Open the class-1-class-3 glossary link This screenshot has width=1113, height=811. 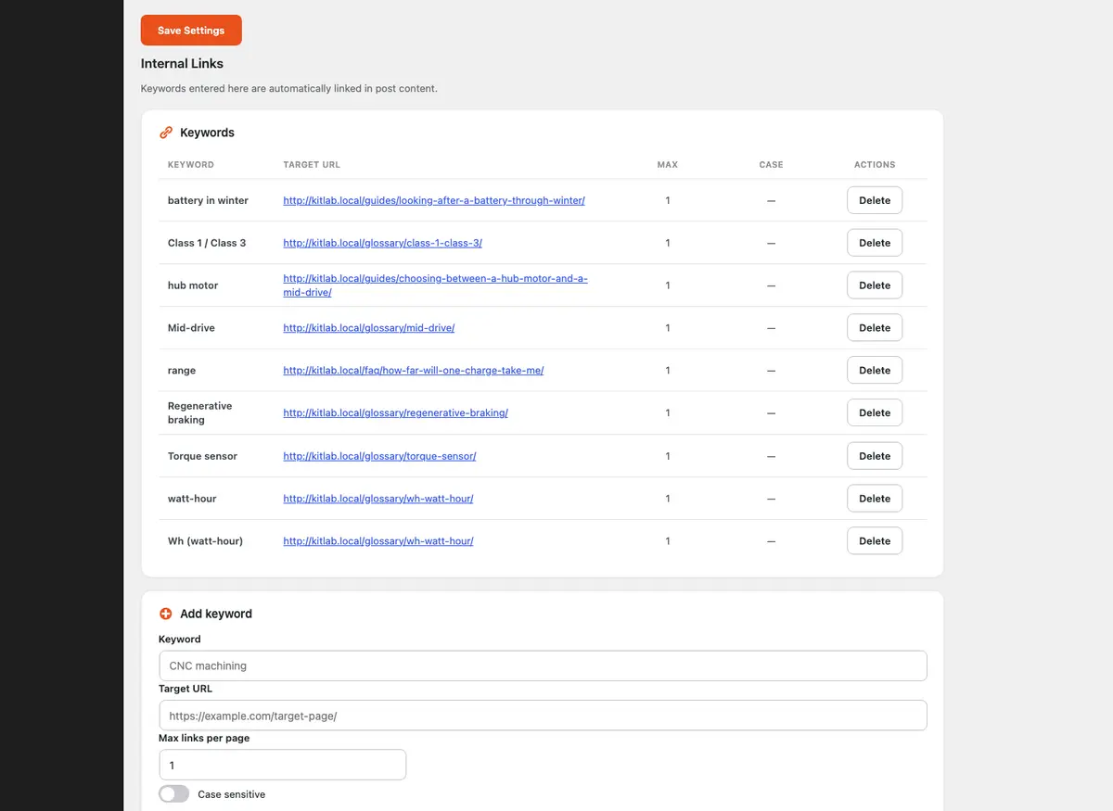[x=382, y=243]
